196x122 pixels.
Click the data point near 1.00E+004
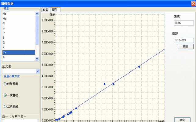click(76, 108)
